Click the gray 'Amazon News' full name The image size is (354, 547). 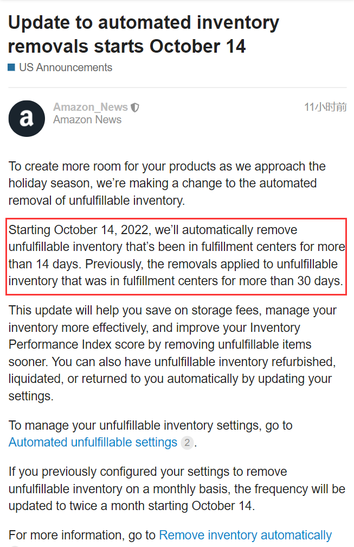87,120
